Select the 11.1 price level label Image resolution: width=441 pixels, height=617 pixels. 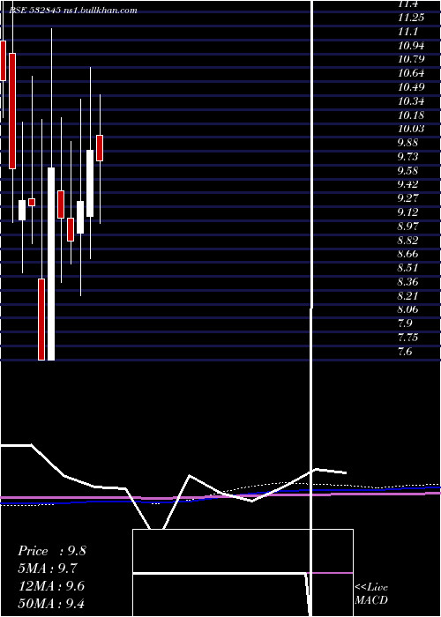407,32
